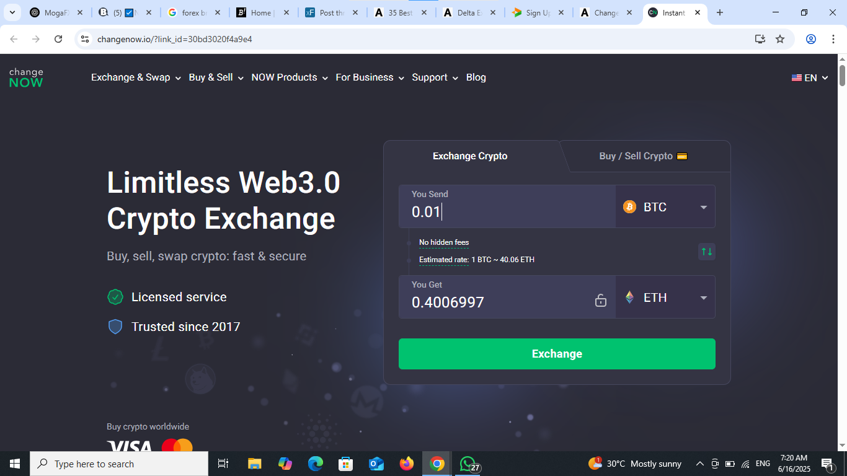This screenshot has width=847, height=476.
Task: Switch to the Post th browser tab
Action: coord(331,12)
